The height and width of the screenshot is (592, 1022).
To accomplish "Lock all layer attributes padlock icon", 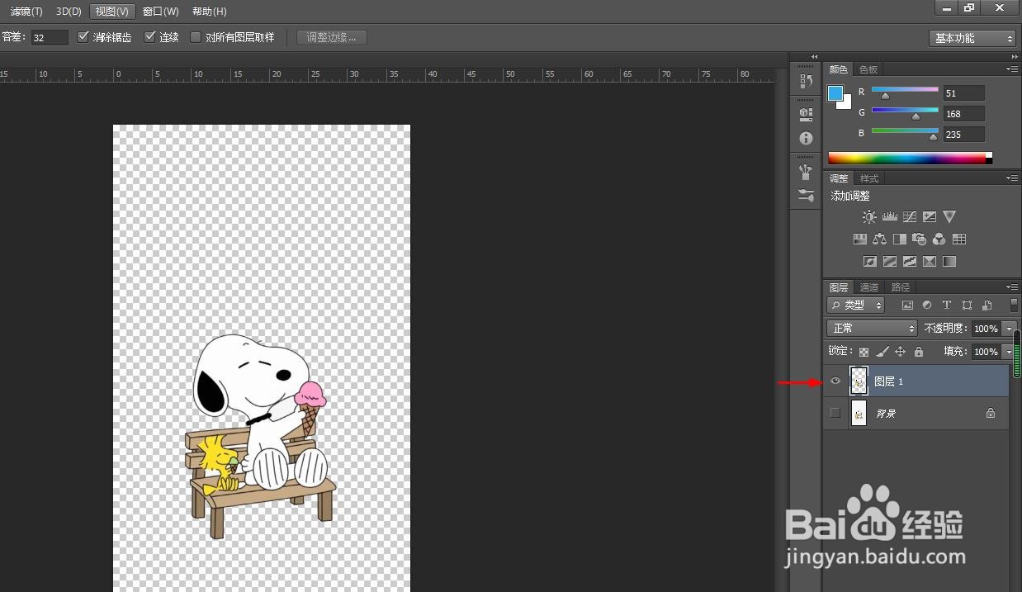I will (919, 352).
